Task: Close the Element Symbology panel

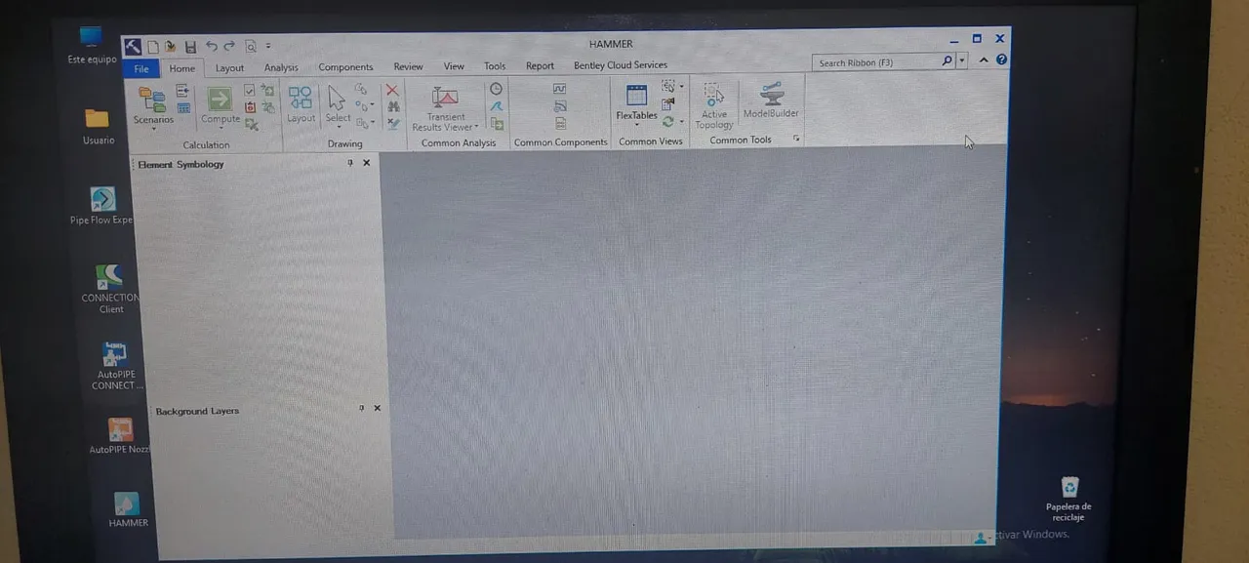Action: [367, 163]
